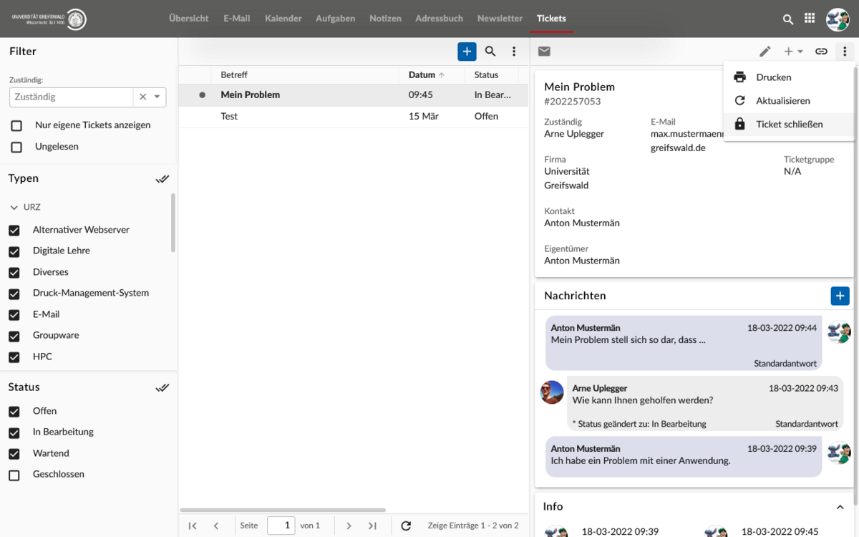Screen dimensions: 859x537
Task: Click the pencil edit ticket icon
Action: (765, 52)
